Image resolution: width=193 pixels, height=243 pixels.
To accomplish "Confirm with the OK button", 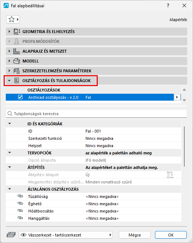I will pos(171,235).
